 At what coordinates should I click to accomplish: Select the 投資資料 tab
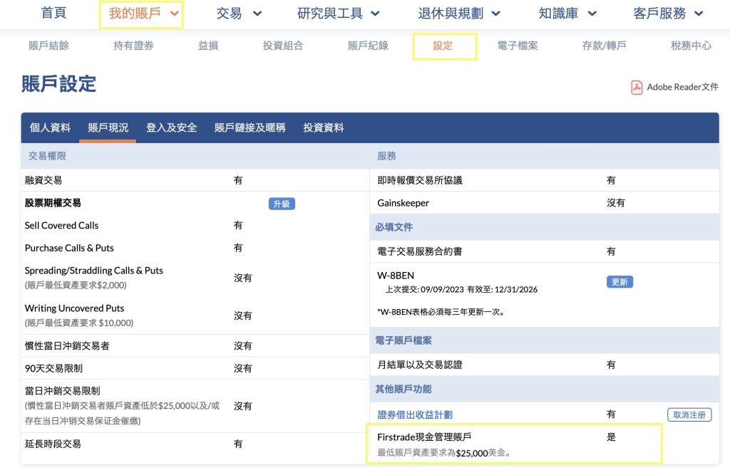coord(323,127)
